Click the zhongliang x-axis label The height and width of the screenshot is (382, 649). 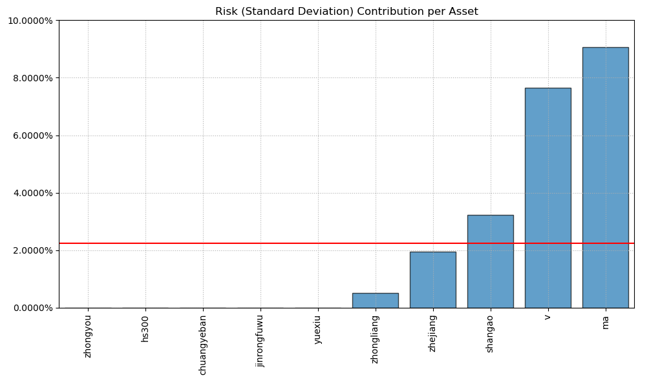click(x=375, y=339)
